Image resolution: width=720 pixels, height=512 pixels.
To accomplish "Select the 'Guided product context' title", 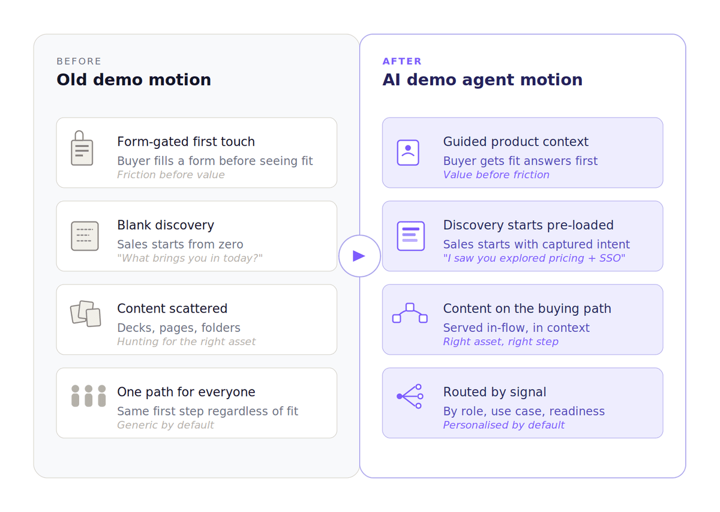I will [516, 142].
